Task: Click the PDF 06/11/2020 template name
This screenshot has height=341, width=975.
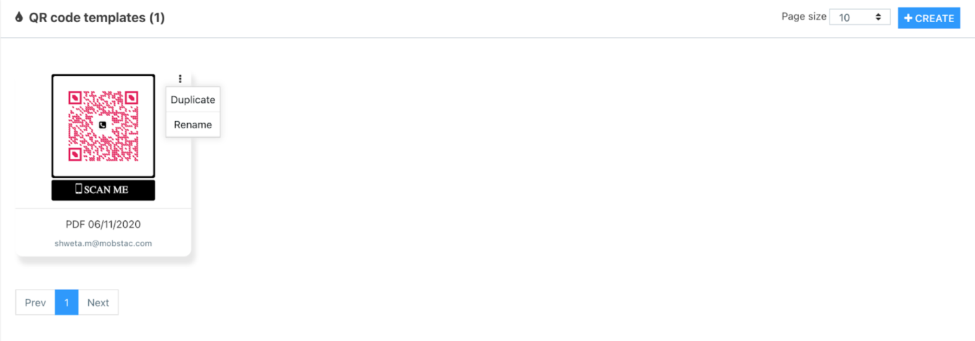Action: pos(103,224)
